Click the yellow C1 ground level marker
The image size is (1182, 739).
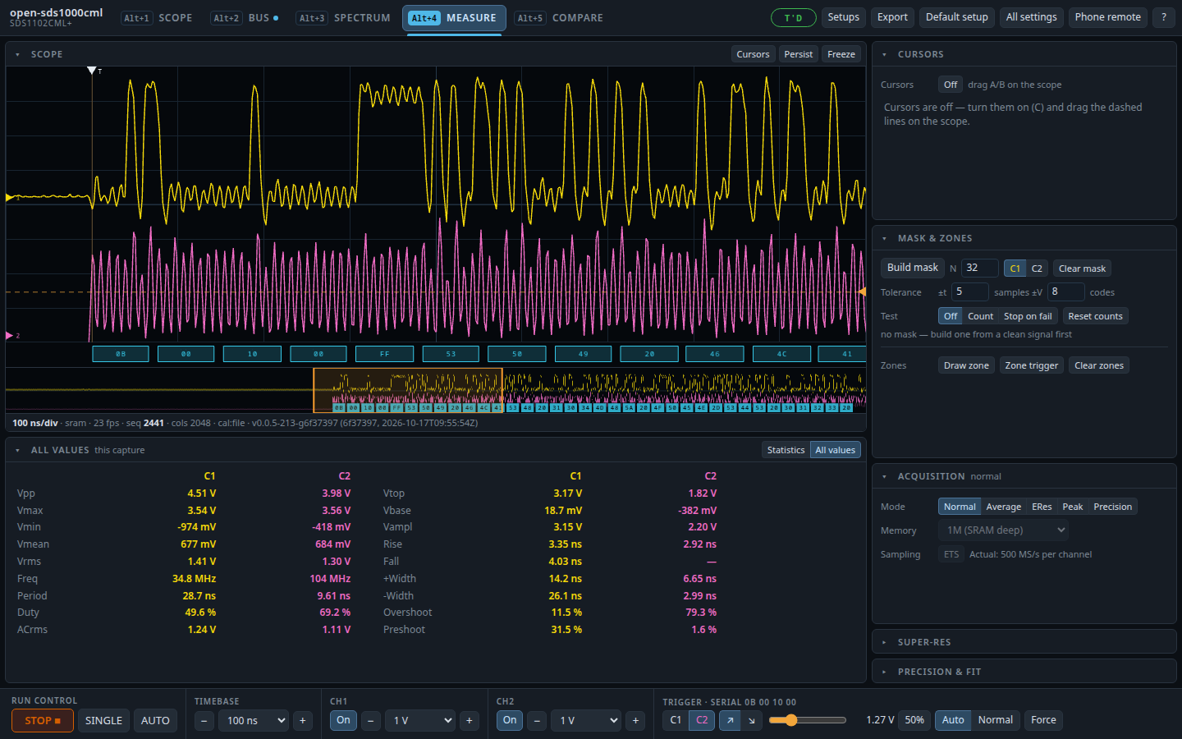[x=10, y=197]
